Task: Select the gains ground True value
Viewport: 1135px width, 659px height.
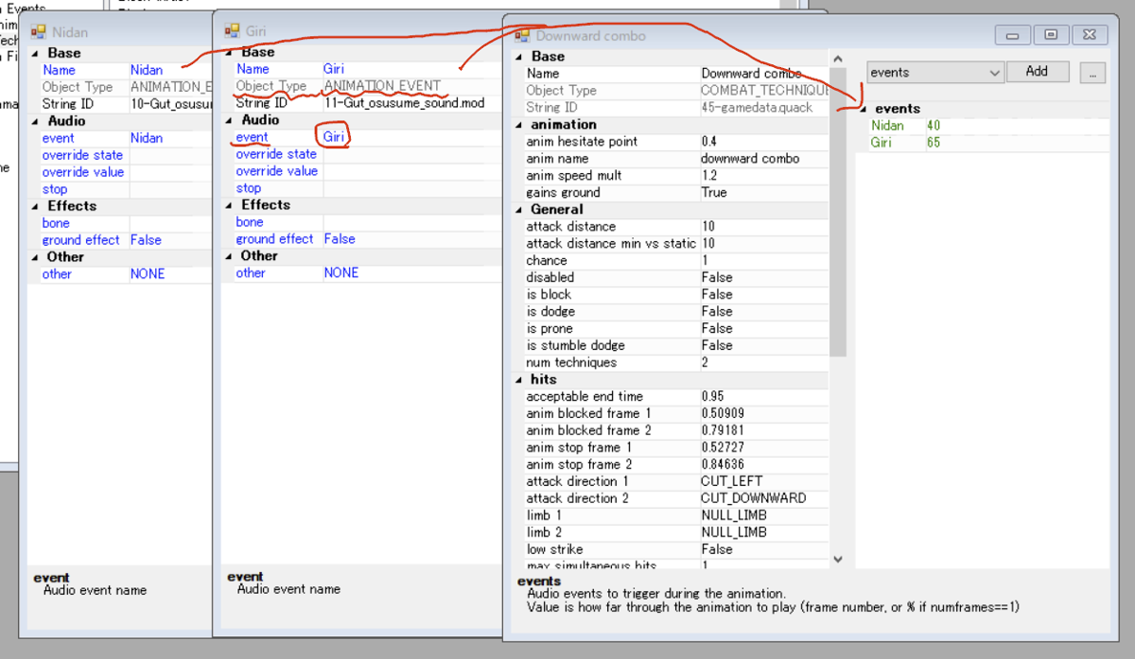Action: pyautogui.click(x=763, y=193)
